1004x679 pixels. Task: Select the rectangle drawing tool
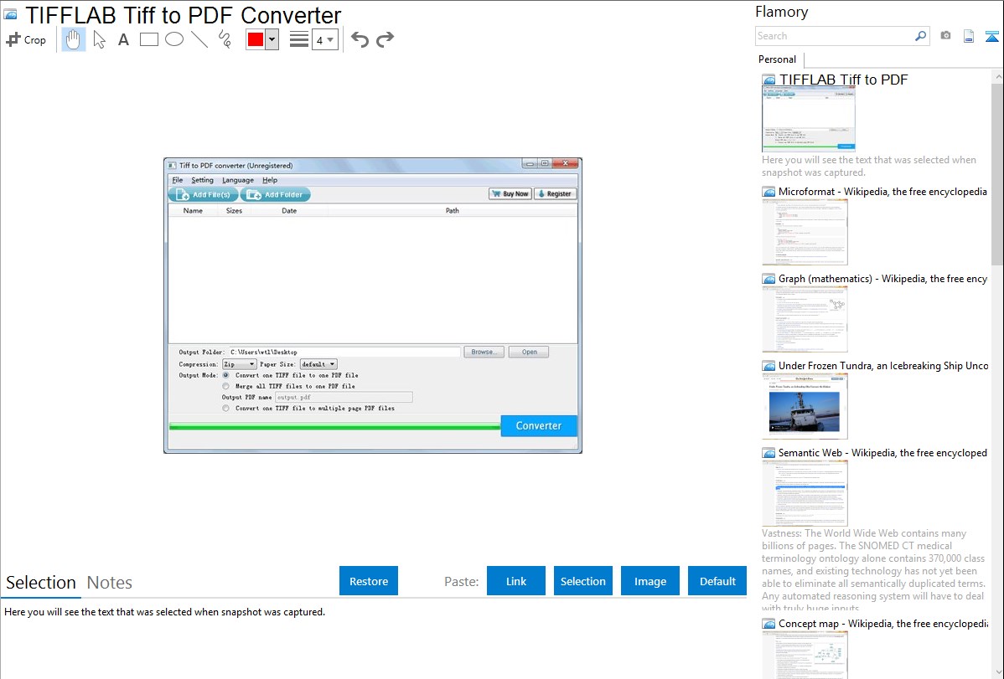click(x=148, y=39)
